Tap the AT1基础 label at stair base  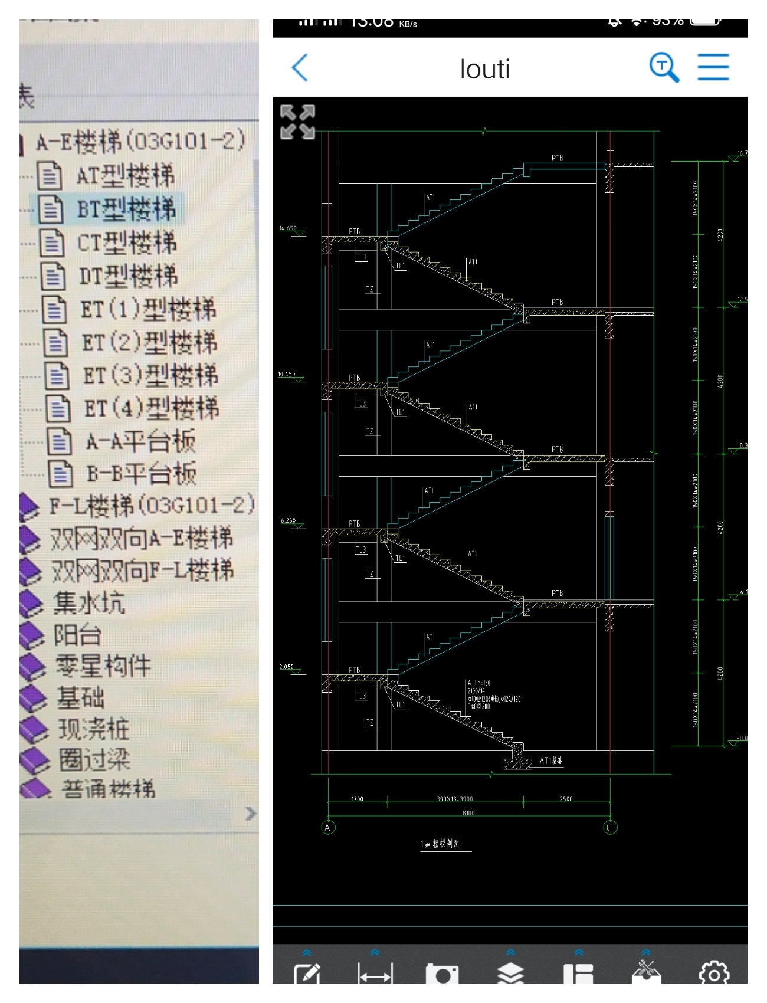[550, 761]
